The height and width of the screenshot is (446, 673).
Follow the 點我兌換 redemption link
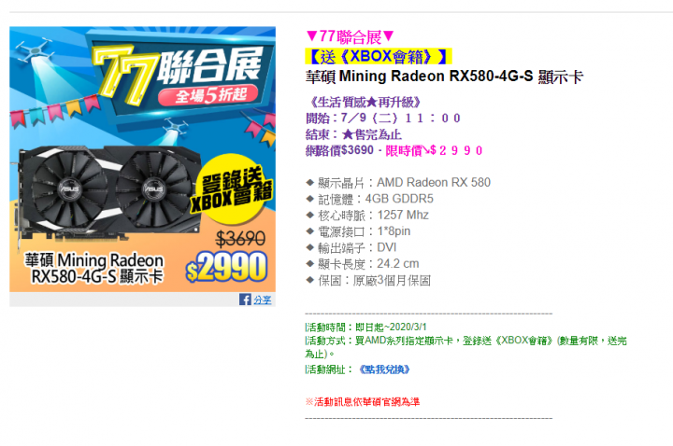pos(384,369)
